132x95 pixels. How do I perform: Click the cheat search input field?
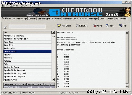[27, 27]
